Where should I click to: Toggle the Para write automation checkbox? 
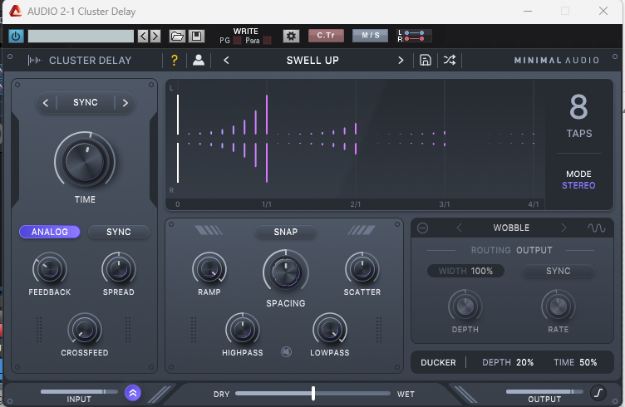click(267, 40)
